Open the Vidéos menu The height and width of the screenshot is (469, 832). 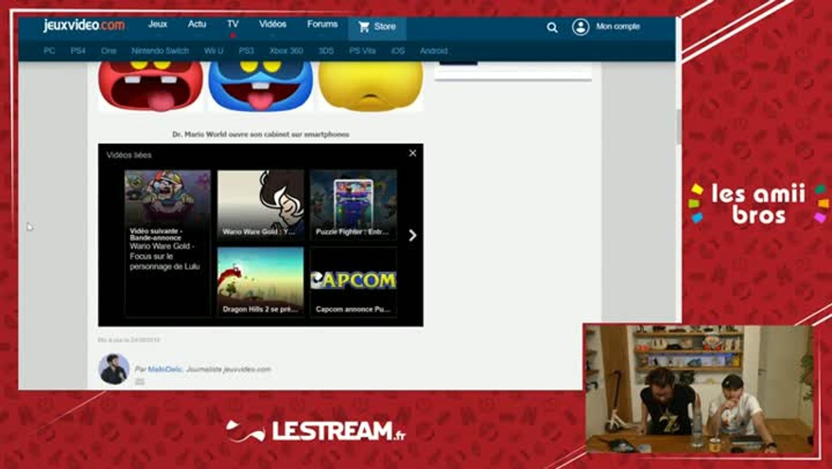tap(273, 24)
